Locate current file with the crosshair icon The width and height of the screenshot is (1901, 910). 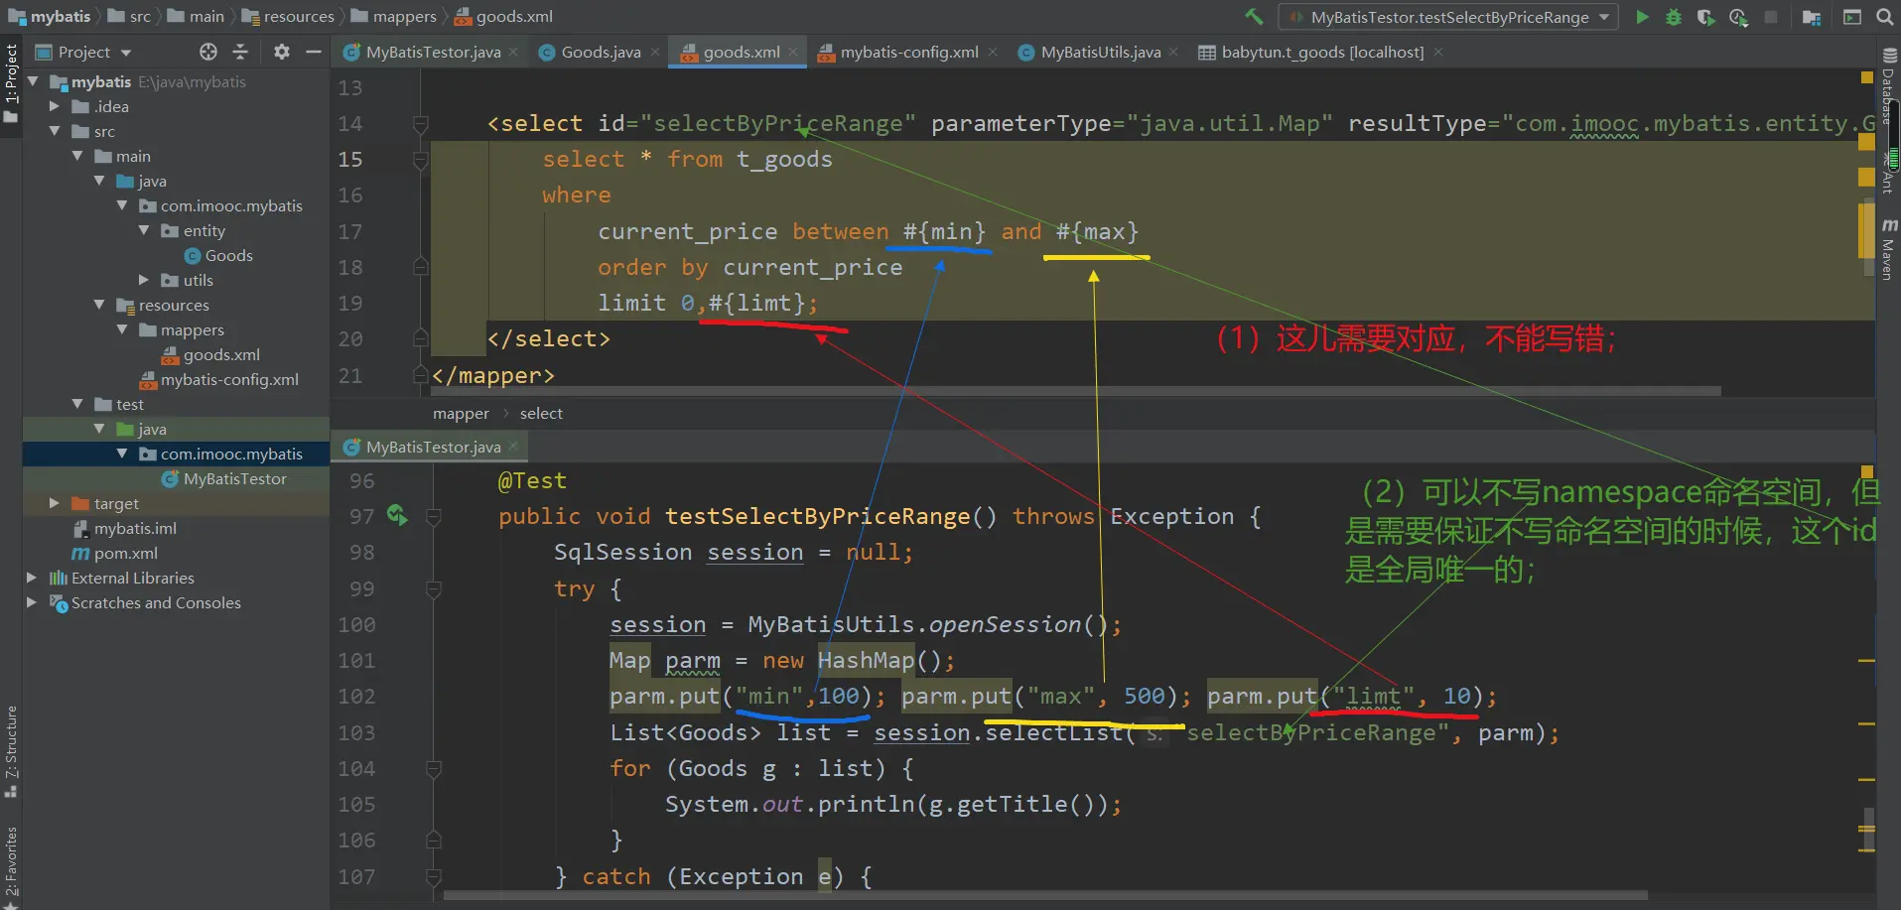pos(207,52)
